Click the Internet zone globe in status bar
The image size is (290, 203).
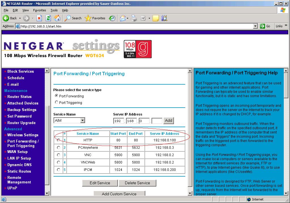[249, 200]
